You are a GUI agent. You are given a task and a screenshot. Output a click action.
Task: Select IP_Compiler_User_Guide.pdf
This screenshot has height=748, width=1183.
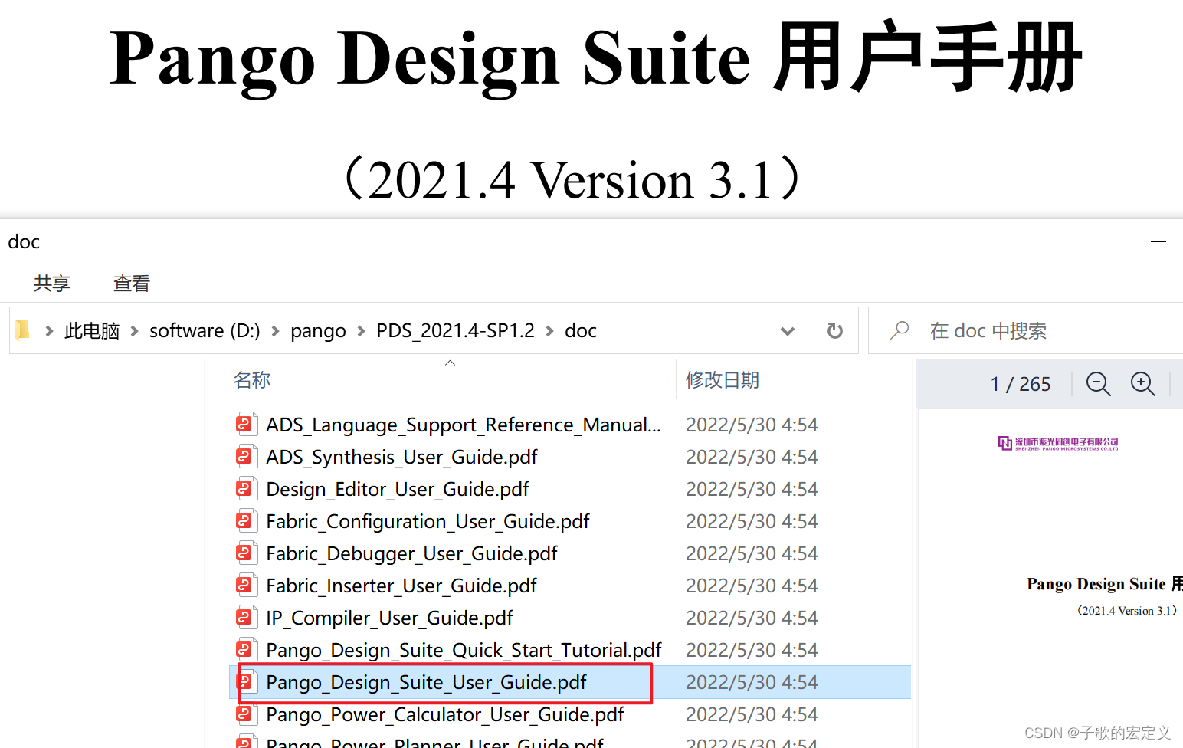[389, 618]
